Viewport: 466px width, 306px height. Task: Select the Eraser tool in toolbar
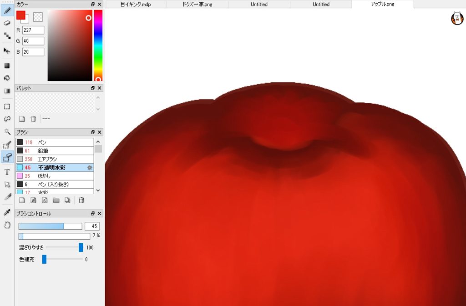point(7,22)
